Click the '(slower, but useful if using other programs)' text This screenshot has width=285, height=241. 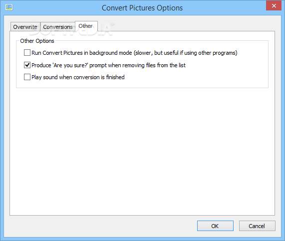pyautogui.click(x=185, y=53)
